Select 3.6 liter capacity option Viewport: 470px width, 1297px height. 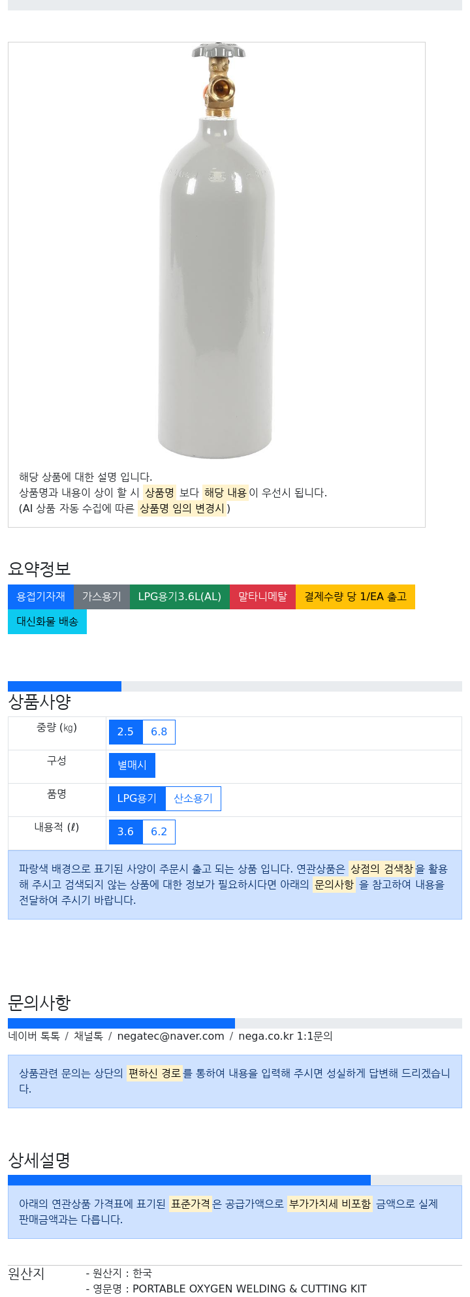125,832
